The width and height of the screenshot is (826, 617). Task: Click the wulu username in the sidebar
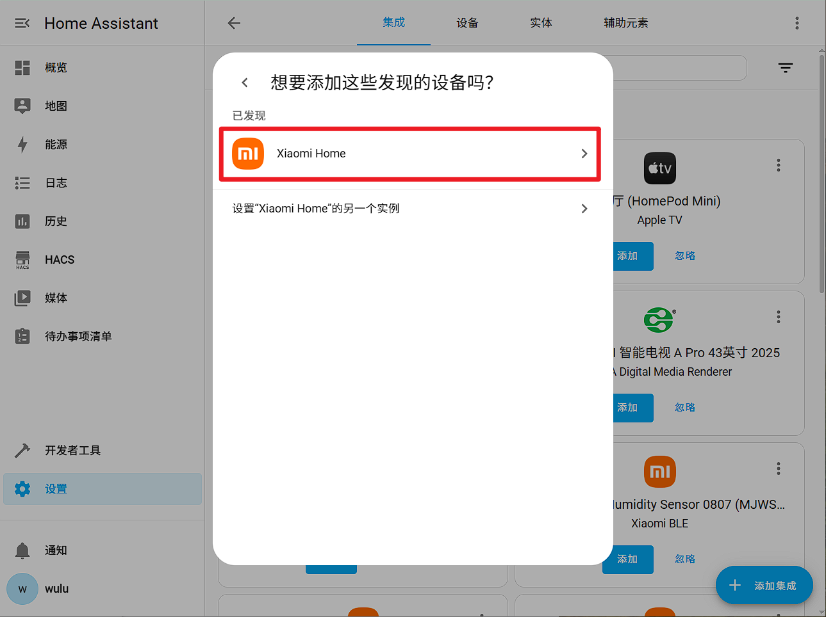57,589
